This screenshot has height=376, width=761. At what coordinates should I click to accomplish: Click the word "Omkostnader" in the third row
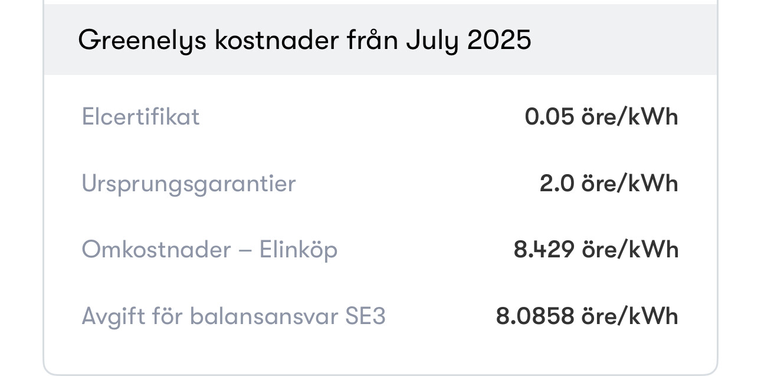(x=156, y=250)
